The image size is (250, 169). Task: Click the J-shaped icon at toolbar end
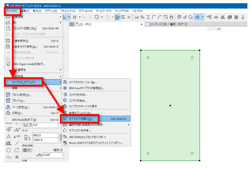(243, 17)
